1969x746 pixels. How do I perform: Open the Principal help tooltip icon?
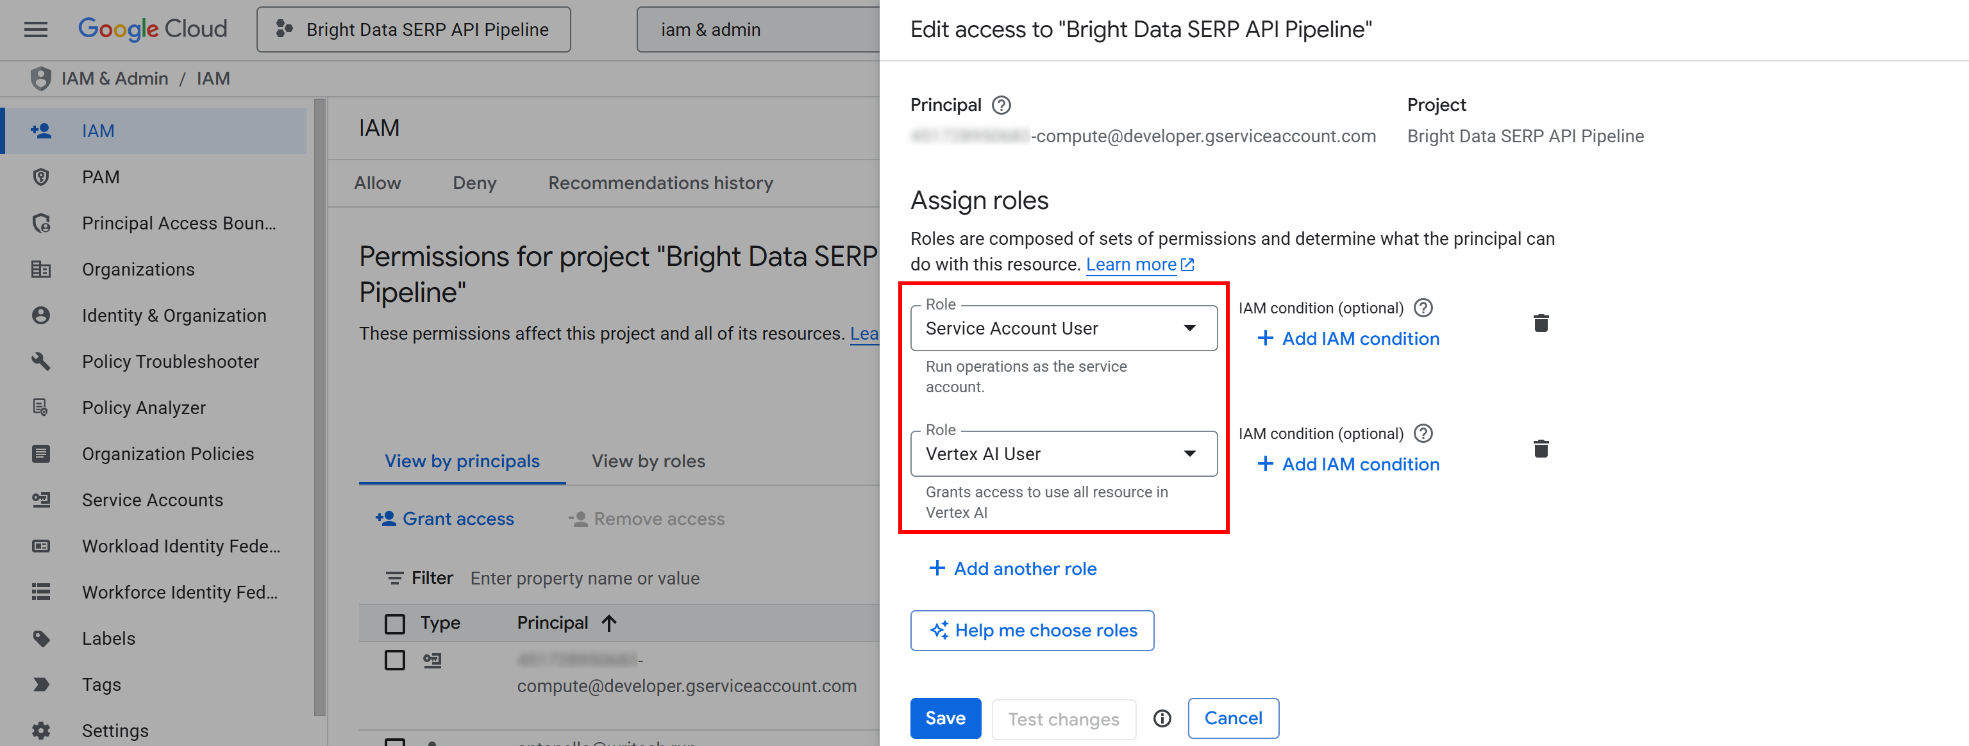click(1003, 104)
